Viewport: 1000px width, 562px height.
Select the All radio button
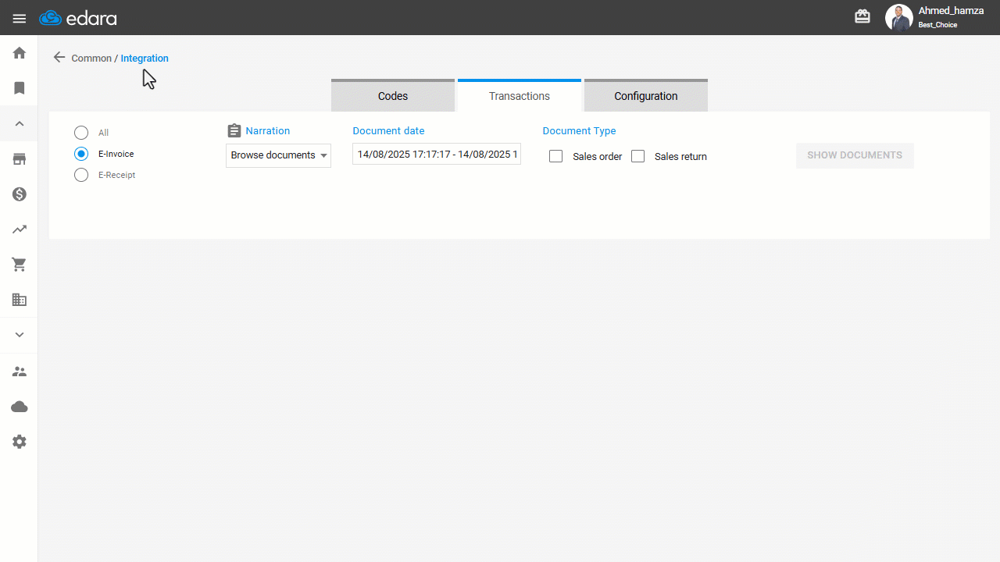81,133
